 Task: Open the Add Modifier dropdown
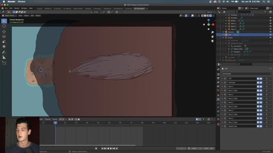(247, 74)
